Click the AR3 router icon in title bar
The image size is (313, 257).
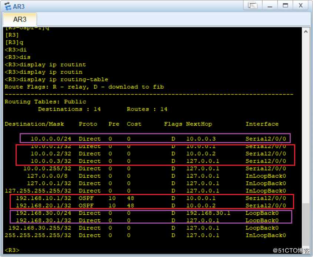pos(8,6)
